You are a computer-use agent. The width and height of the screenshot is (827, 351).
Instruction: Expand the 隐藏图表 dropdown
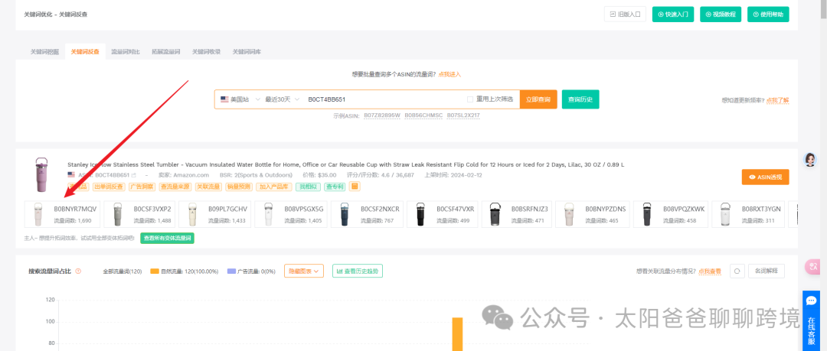tap(304, 271)
